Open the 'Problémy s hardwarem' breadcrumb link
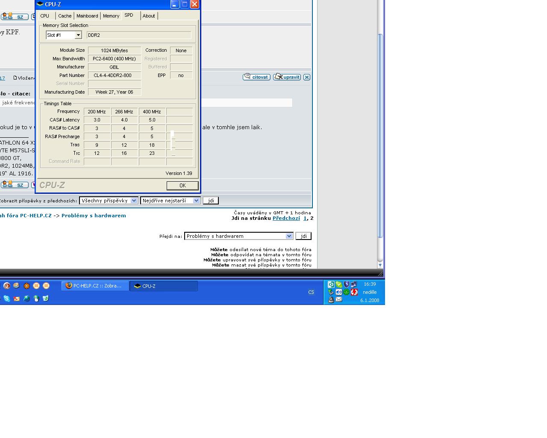 pyautogui.click(x=94, y=216)
